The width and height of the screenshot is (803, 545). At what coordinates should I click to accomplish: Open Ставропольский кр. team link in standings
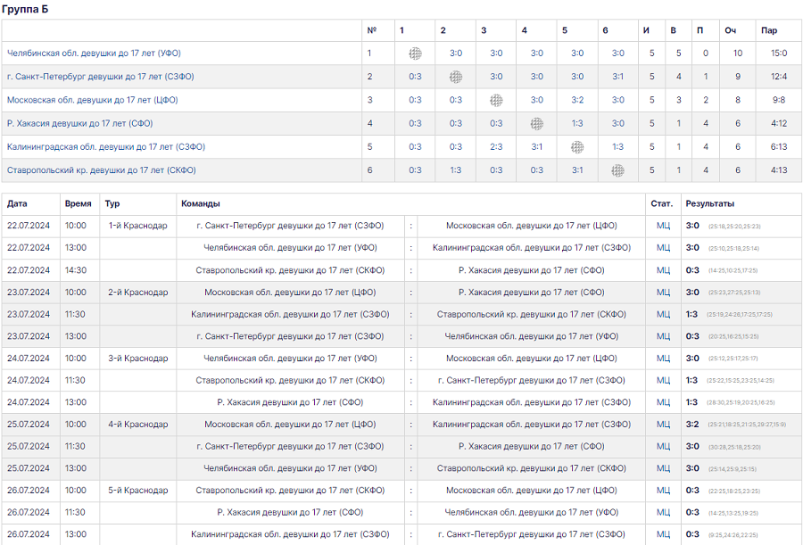pos(101,169)
